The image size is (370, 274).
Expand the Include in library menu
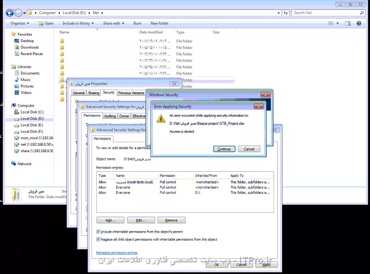click(x=78, y=23)
